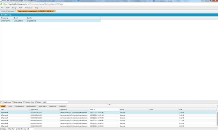Sort logs by Read column

pos(164,109)
